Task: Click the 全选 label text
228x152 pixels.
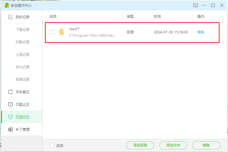Action: pyautogui.click(x=60, y=145)
